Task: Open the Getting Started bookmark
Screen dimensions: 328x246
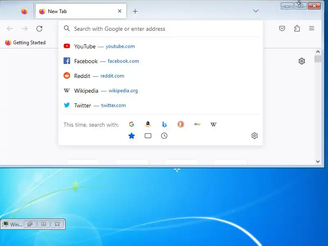Action: [x=25, y=43]
